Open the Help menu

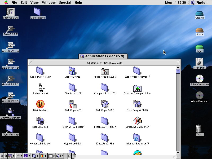click(78, 2)
